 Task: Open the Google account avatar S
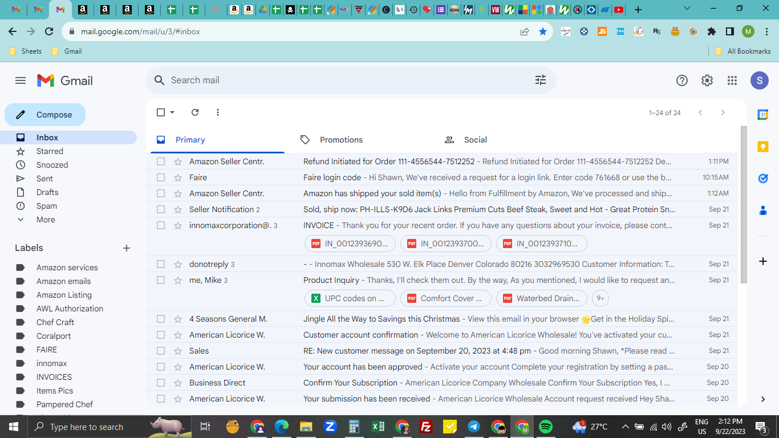(760, 80)
